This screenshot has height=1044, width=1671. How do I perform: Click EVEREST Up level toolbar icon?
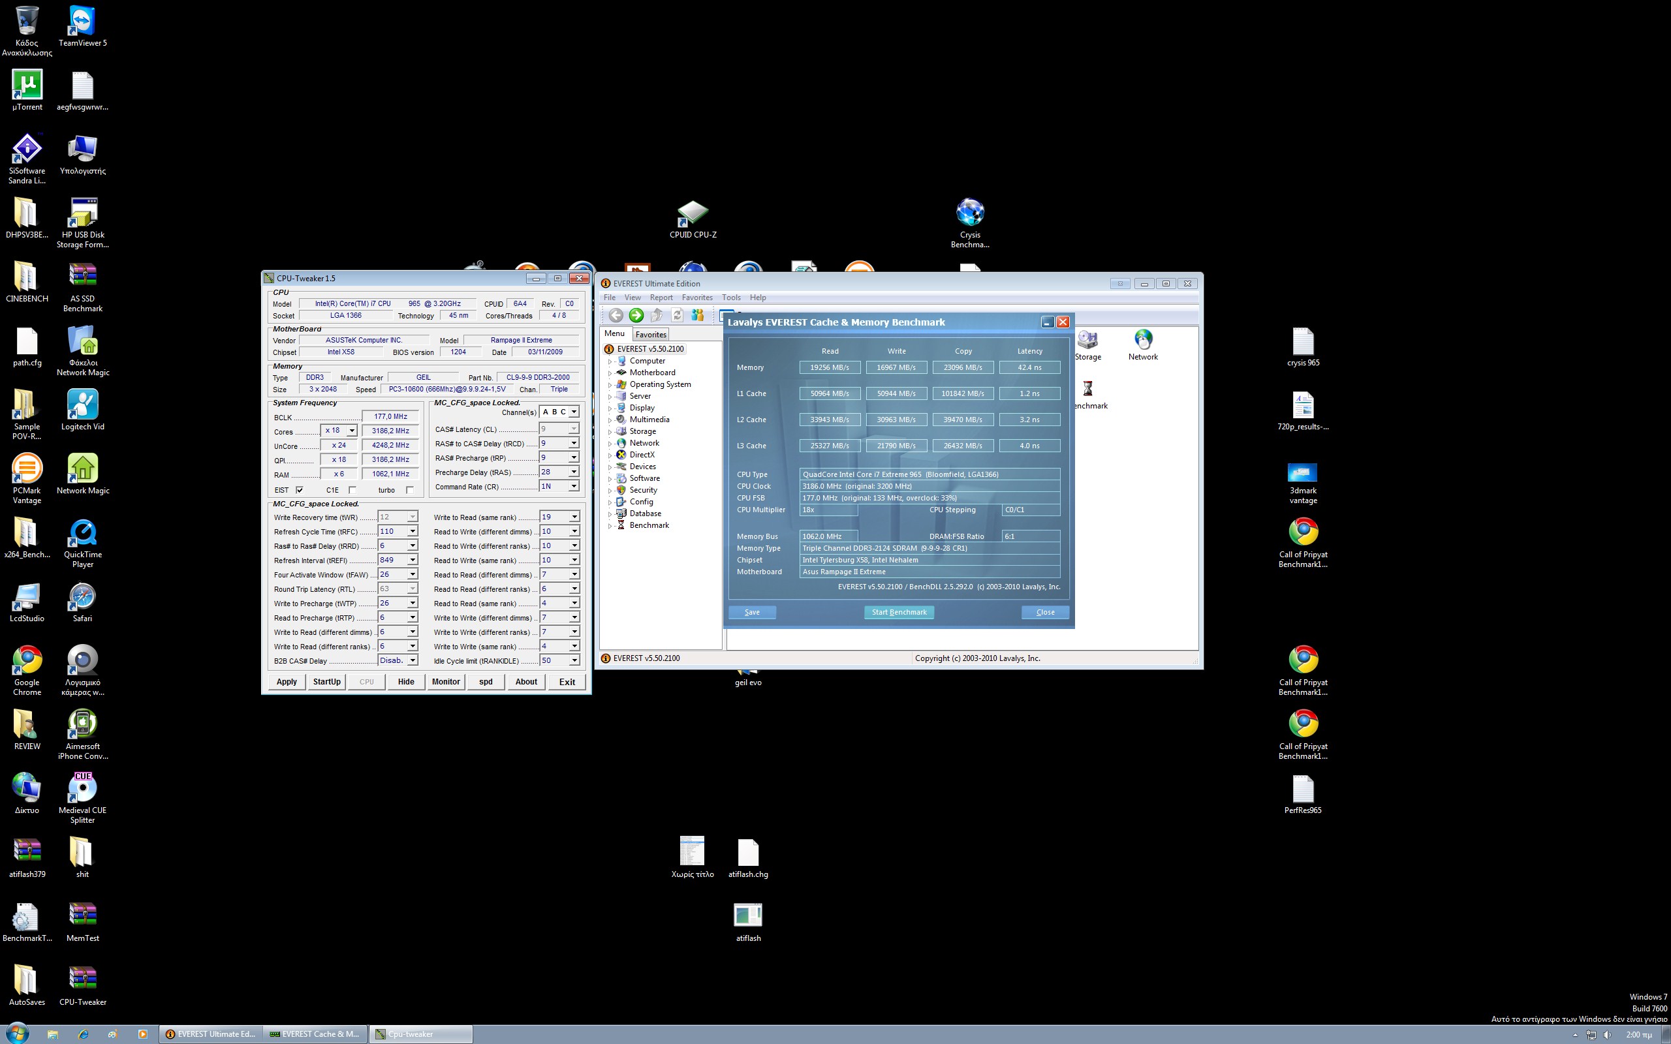click(657, 316)
